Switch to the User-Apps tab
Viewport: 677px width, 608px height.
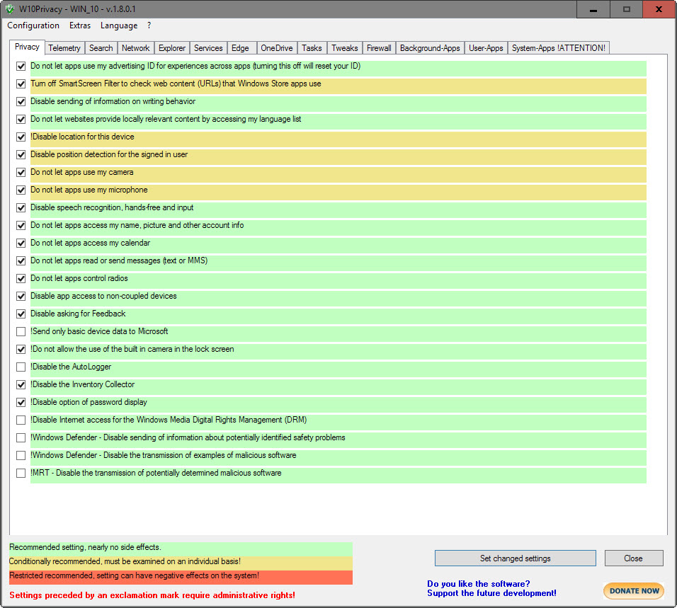click(487, 48)
